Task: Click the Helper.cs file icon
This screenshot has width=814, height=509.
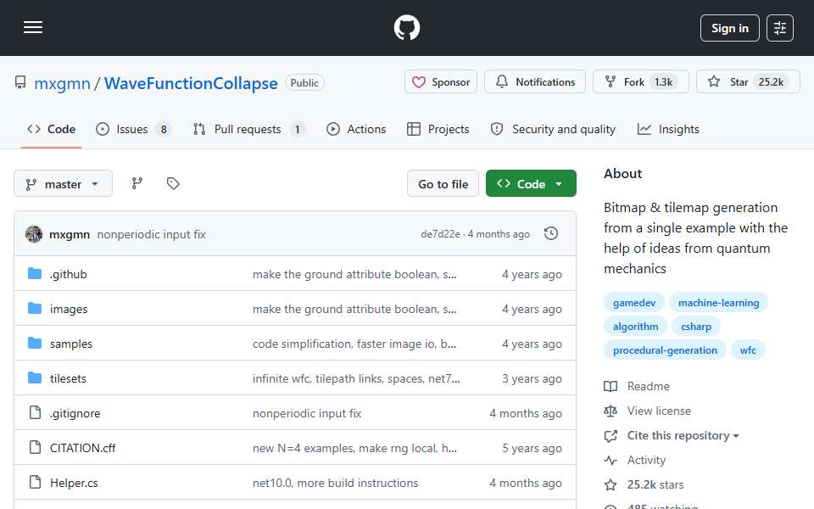Action: pos(35,483)
